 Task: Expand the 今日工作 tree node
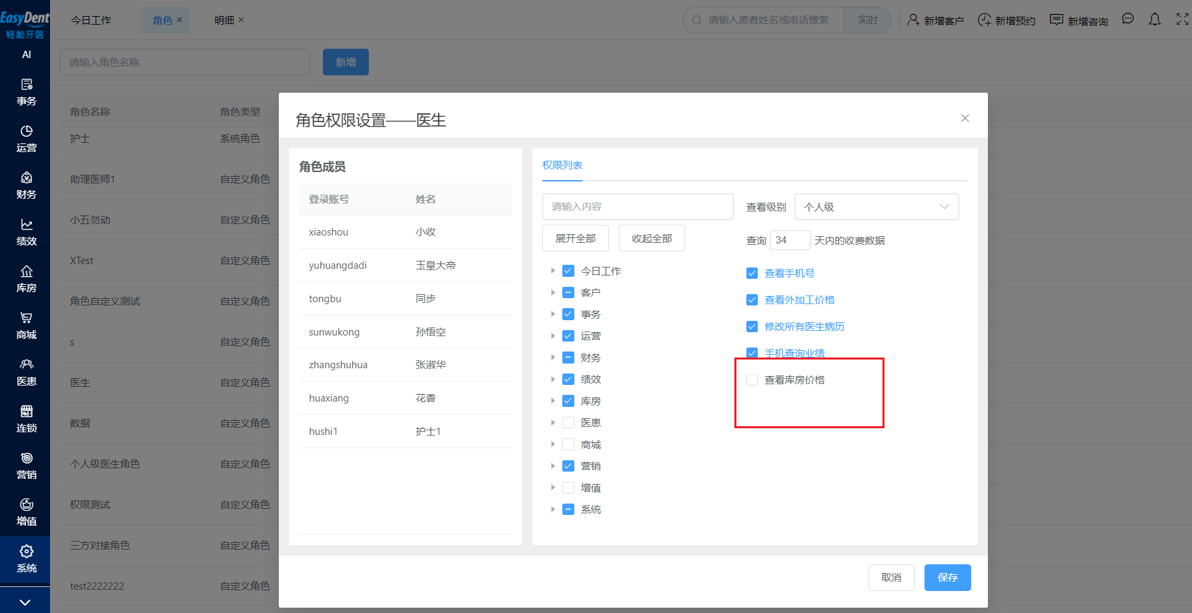552,271
